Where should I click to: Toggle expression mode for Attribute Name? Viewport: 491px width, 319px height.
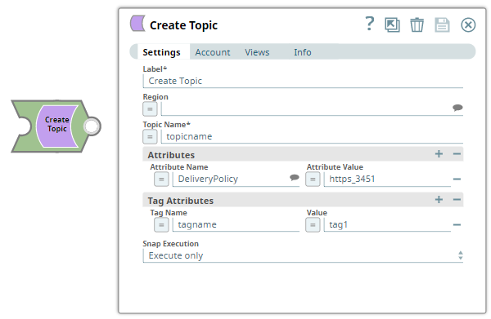[x=161, y=179]
